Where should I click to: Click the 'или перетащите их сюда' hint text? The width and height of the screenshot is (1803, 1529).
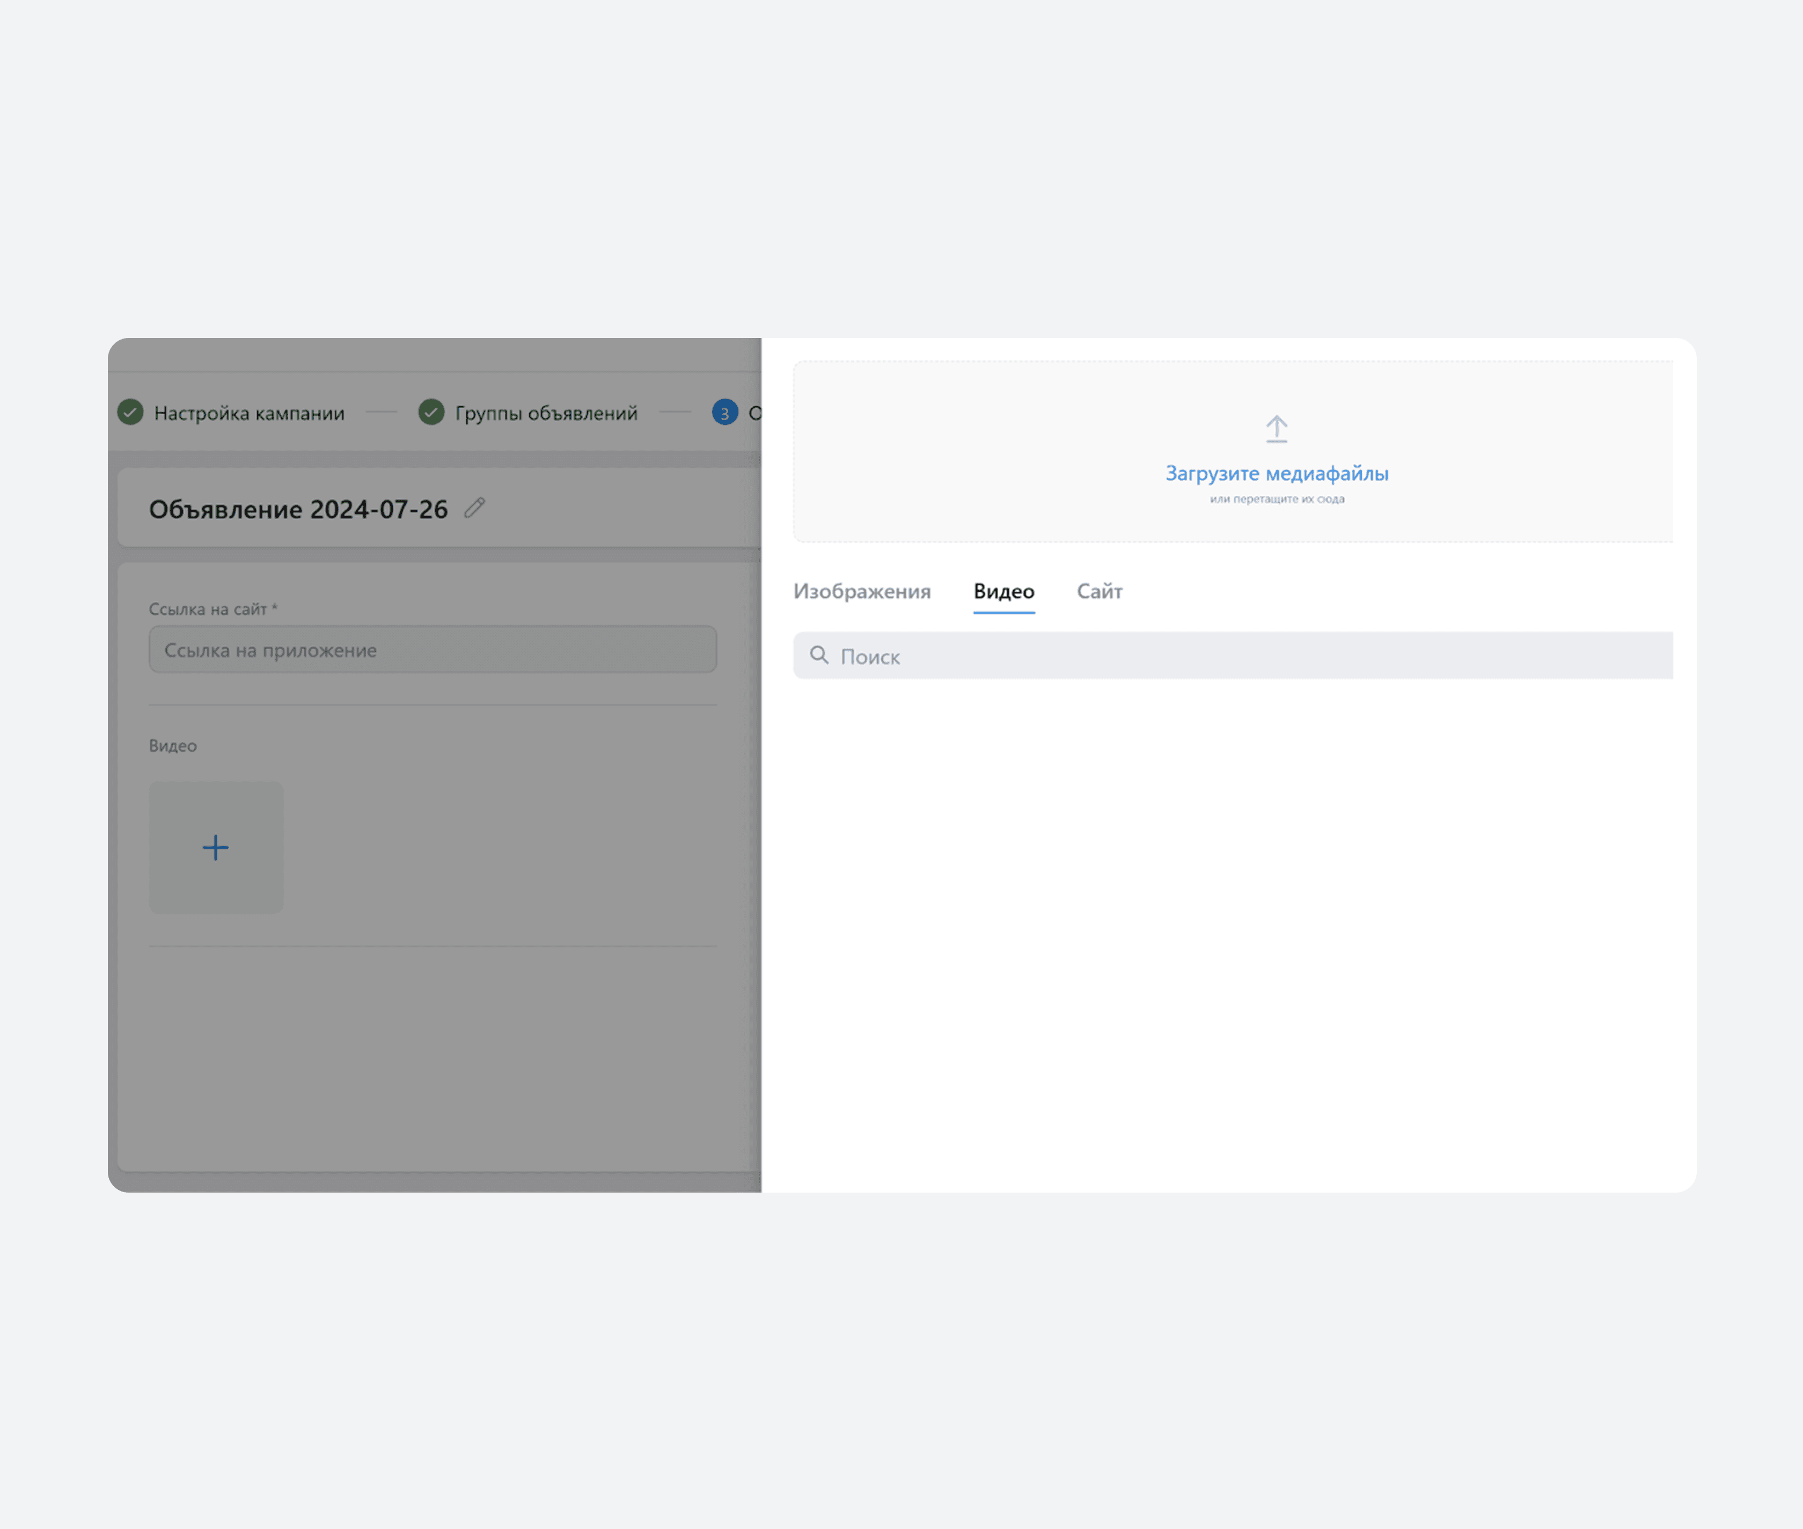click(1276, 499)
